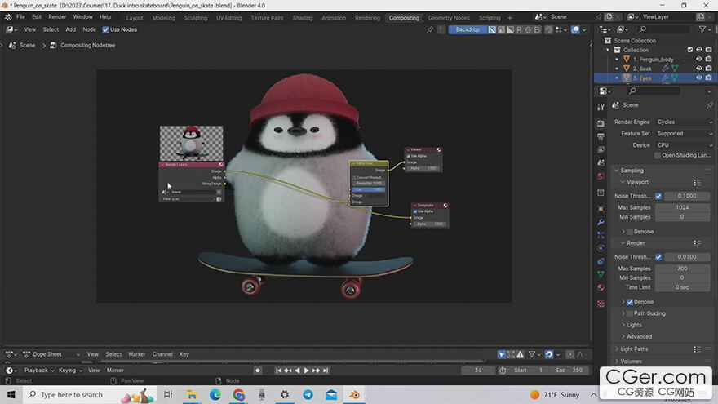Open the Render properties tab icon
718x404 pixels.
601,124
